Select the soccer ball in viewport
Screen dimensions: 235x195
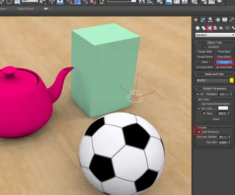tap(122, 154)
